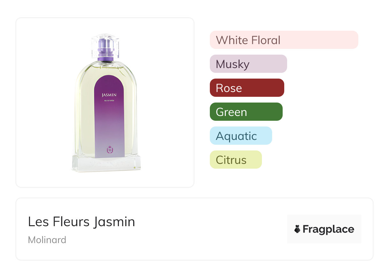This screenshot has height=276, width=389.
Task: Open the Les Fleurs Jasmin title
Action: [x=81, y=222]
